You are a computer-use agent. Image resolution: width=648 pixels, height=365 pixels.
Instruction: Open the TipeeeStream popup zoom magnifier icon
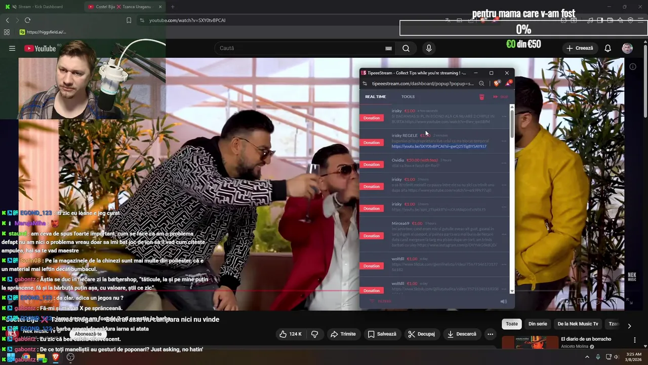[x=481, y=84]
